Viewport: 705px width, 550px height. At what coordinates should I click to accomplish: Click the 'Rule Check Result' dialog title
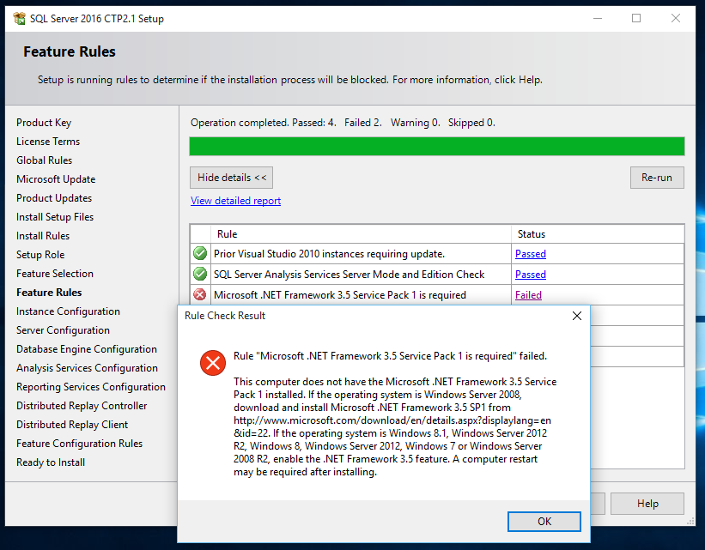click(x=225, y=316)
